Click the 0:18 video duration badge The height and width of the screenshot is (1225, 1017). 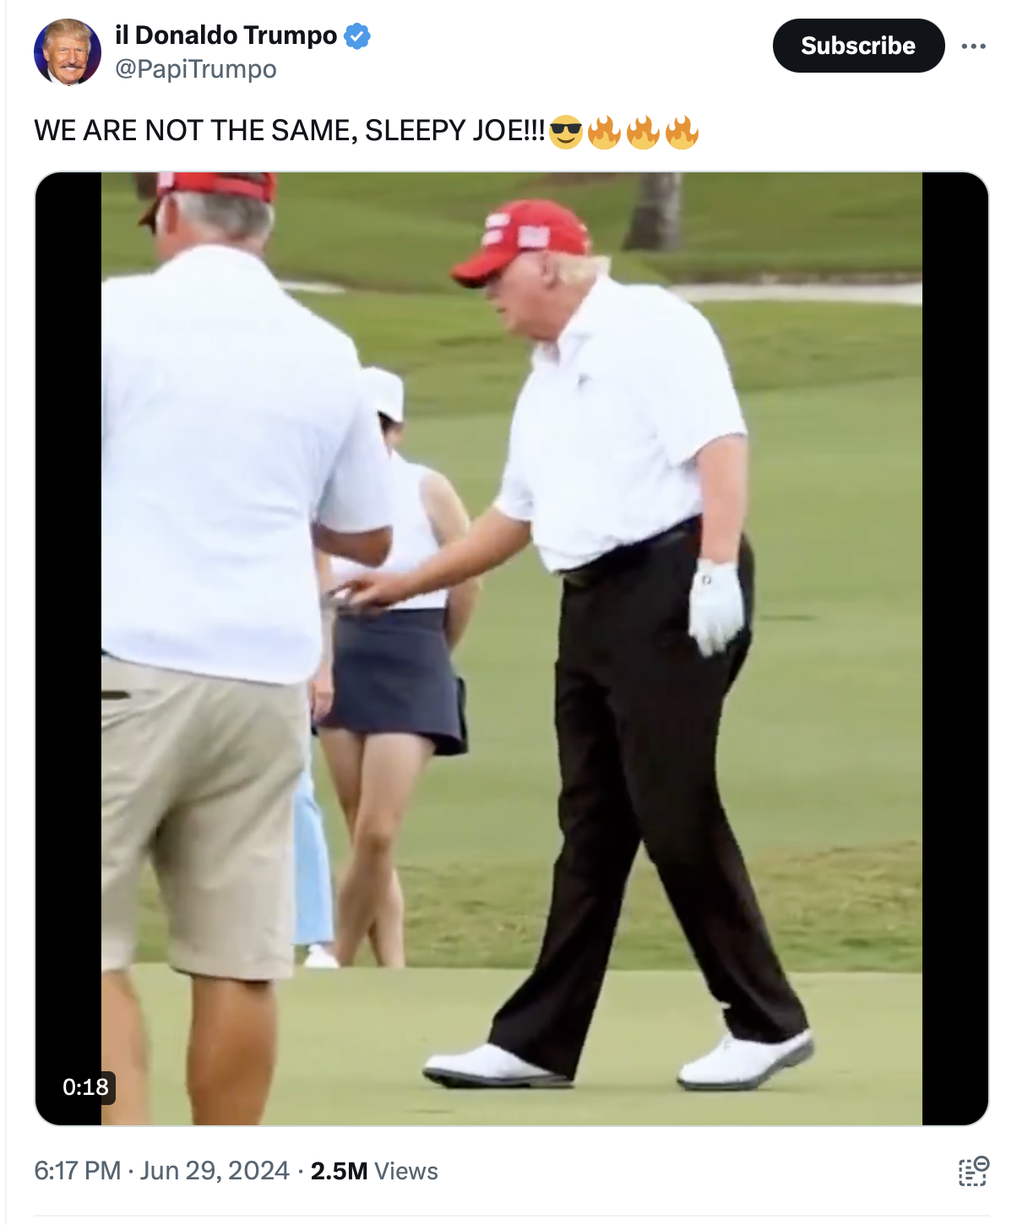pos(85,1086)
